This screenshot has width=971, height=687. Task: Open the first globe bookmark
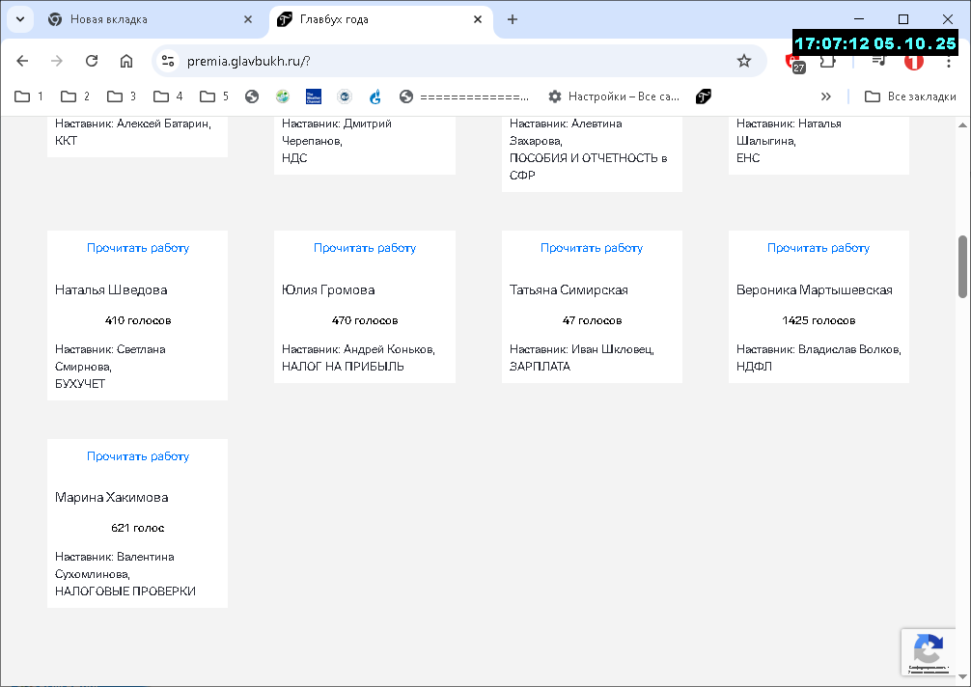[x=251, y=96]
